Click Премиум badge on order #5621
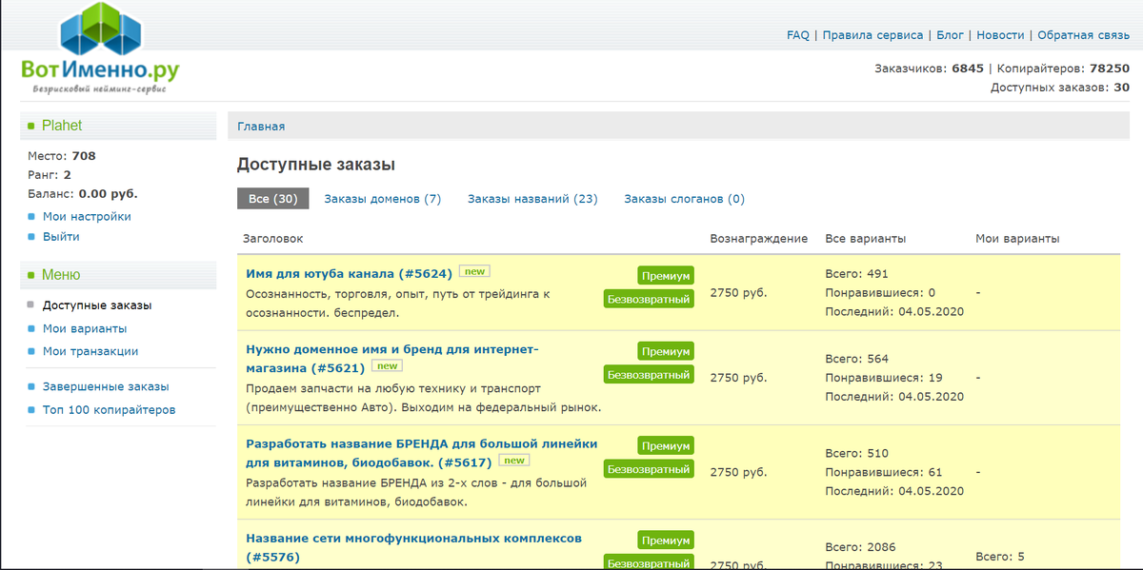The height and width of the screenshot is (570, 1143). pos(666,351)
